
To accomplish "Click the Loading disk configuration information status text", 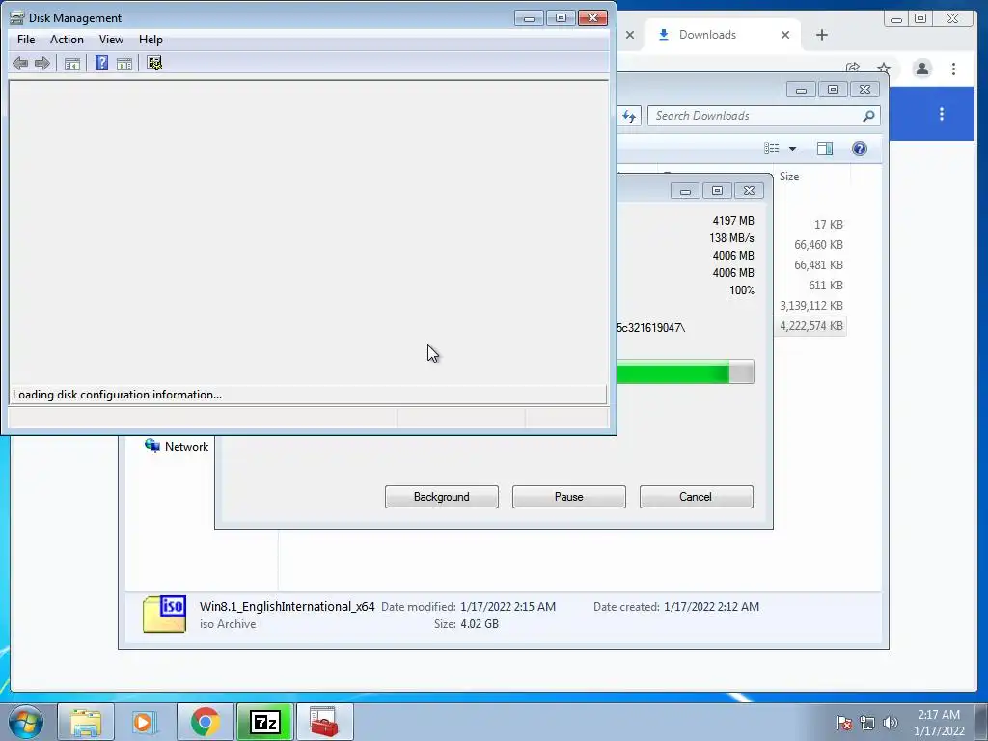I will coord(117,395).
